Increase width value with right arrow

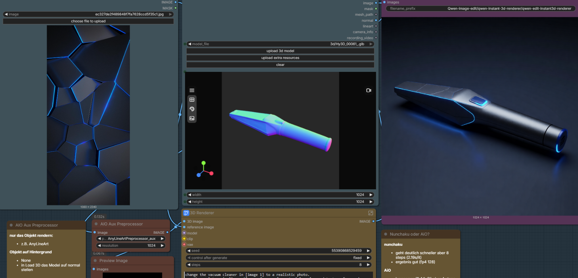(370, 195)
